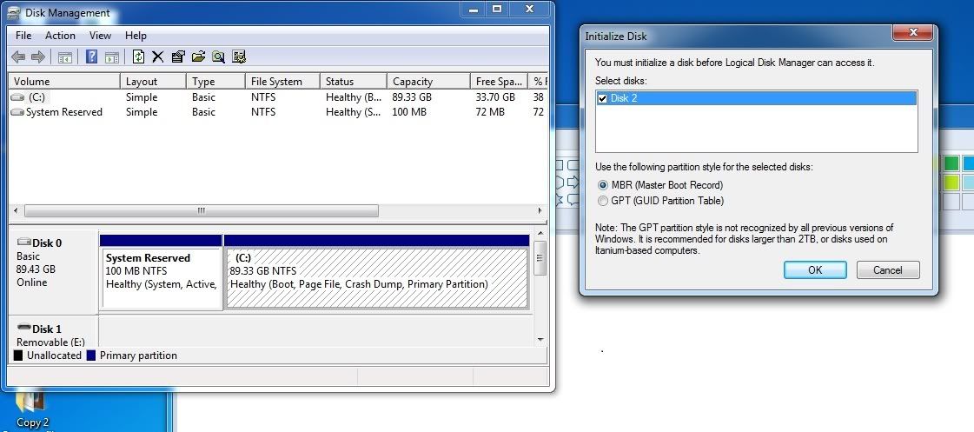Click the vertical scrollbar thumb in disk pane
This screenshot has height=432, width=974.
click(x=540, y=258)
